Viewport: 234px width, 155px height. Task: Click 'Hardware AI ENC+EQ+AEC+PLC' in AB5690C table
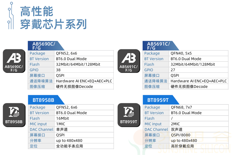tap(84, 81)
